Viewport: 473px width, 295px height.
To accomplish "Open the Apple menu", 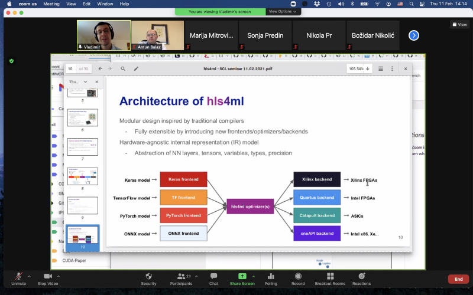I will coord(9,4).
